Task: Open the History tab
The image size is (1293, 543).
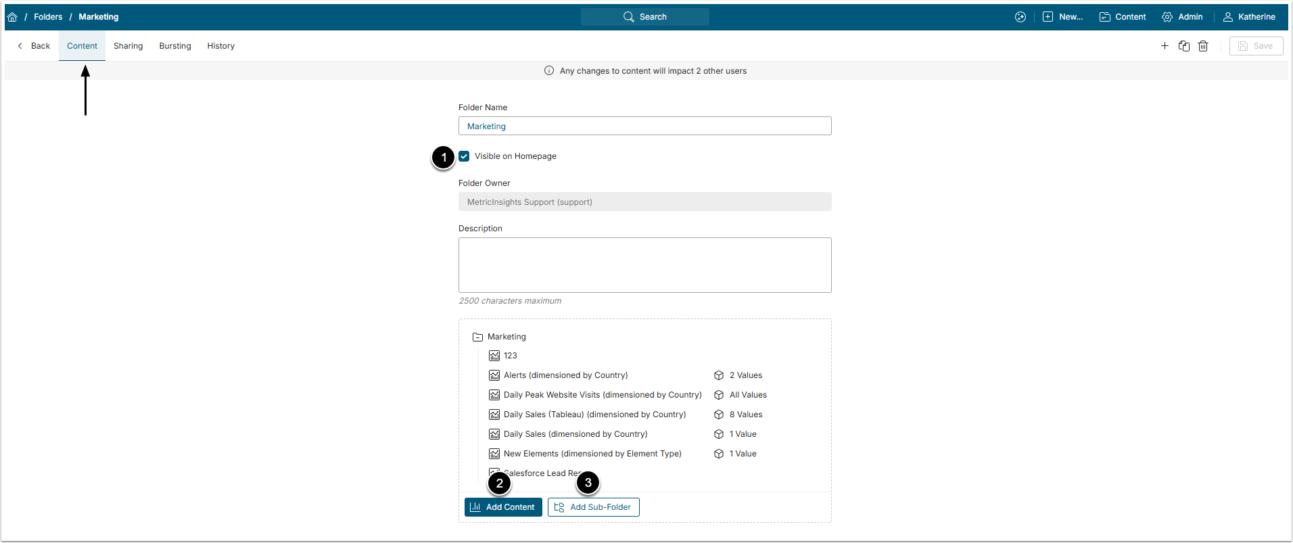Action: pos(220,46)
